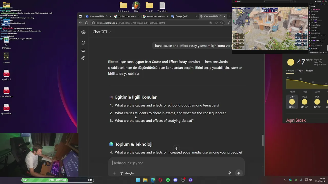Screen dimensions: 328x184
Task: Open Opera browser from the taskbar
Action: (x=160, y=180)
